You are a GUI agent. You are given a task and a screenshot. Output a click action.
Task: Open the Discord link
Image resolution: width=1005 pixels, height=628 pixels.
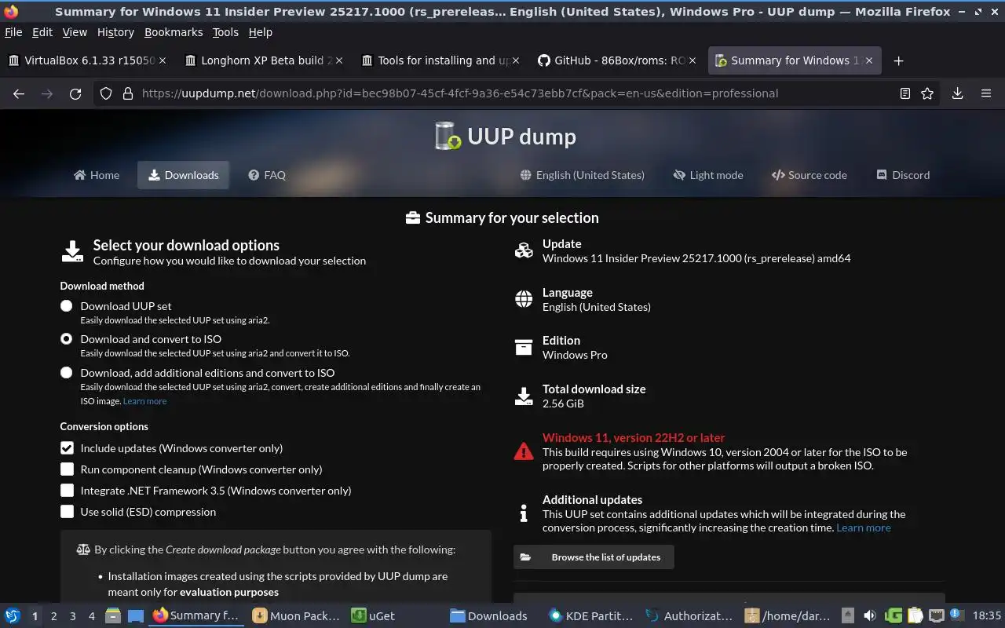point(903,175)
